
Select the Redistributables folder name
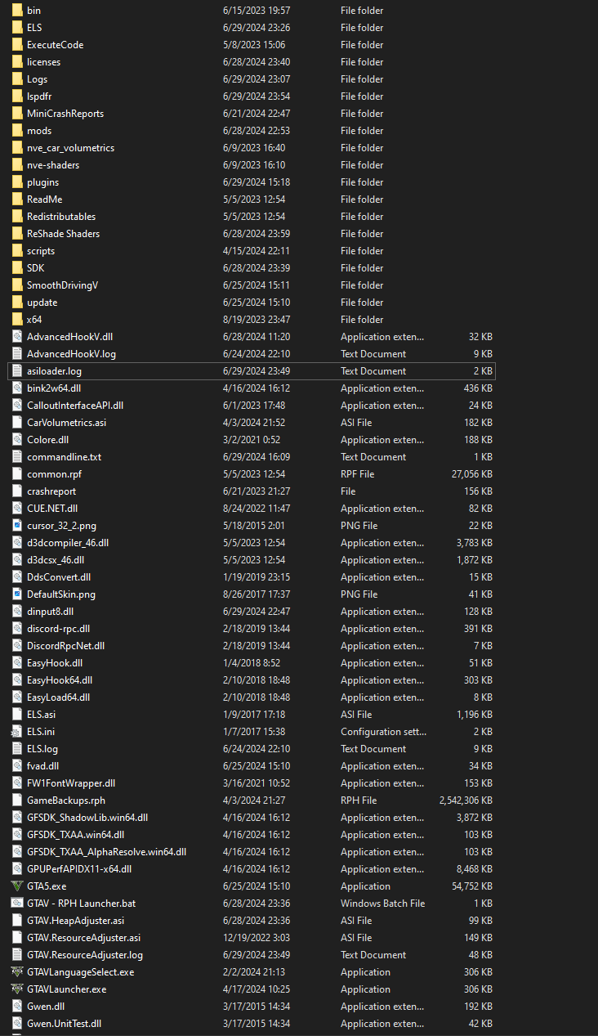[61, 217]
